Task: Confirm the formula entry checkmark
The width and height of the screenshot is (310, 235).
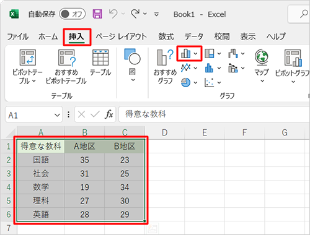Action: click(x=95, y=114)
